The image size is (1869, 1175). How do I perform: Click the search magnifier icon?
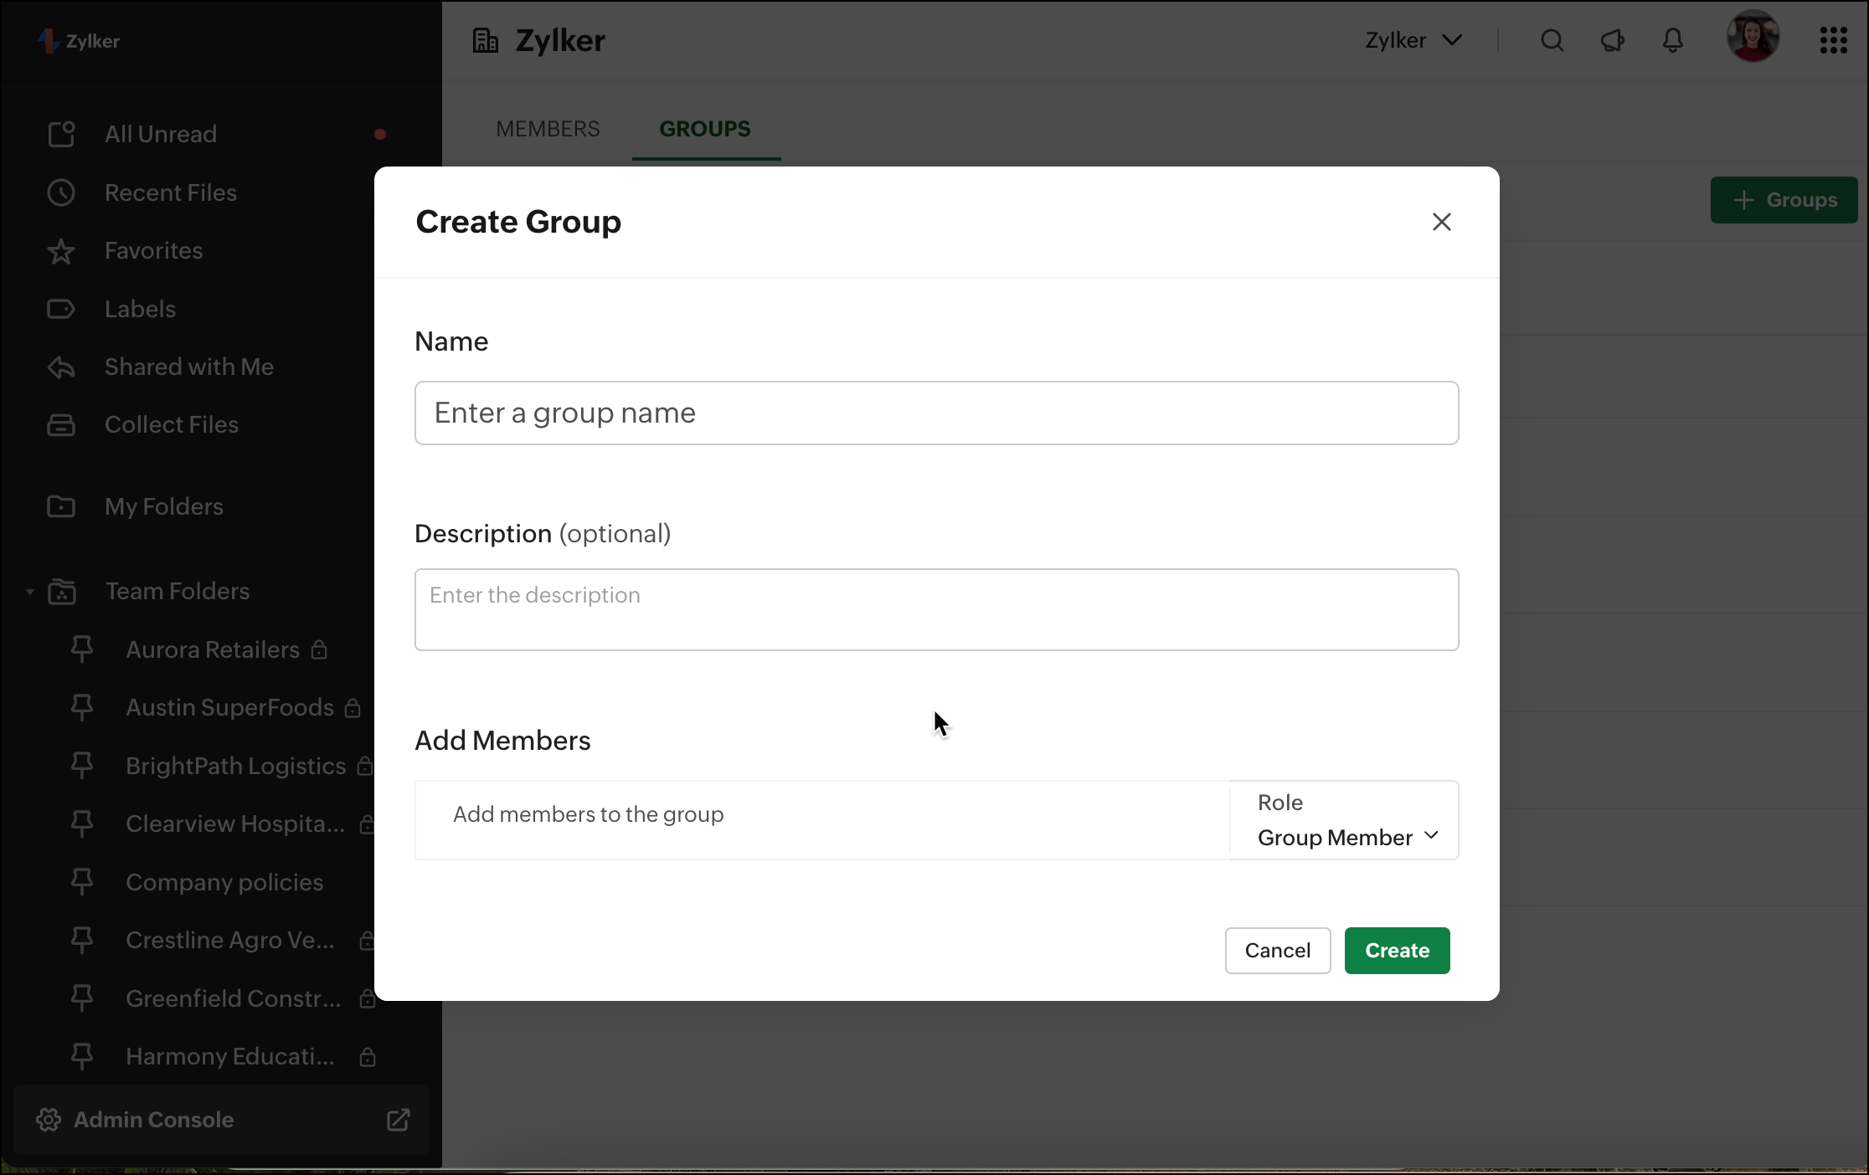coord(1552,40)
